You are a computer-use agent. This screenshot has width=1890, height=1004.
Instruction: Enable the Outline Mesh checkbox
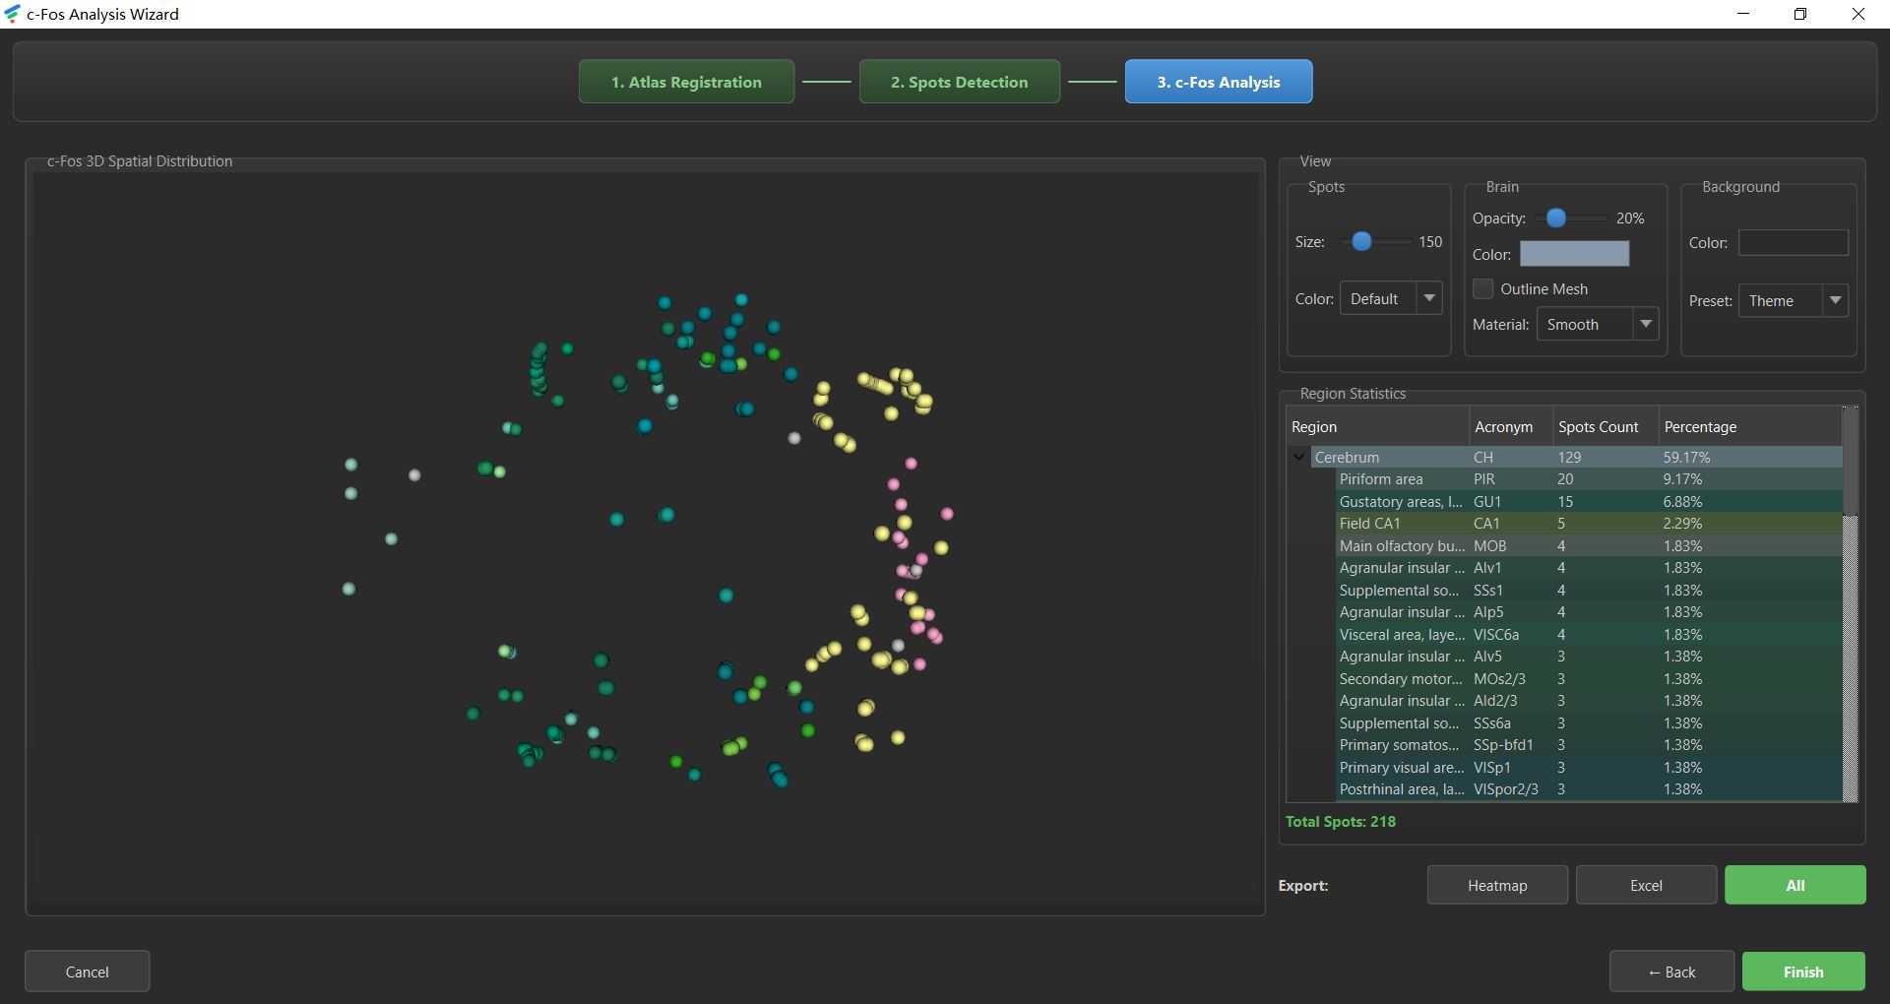(1482, 288)
